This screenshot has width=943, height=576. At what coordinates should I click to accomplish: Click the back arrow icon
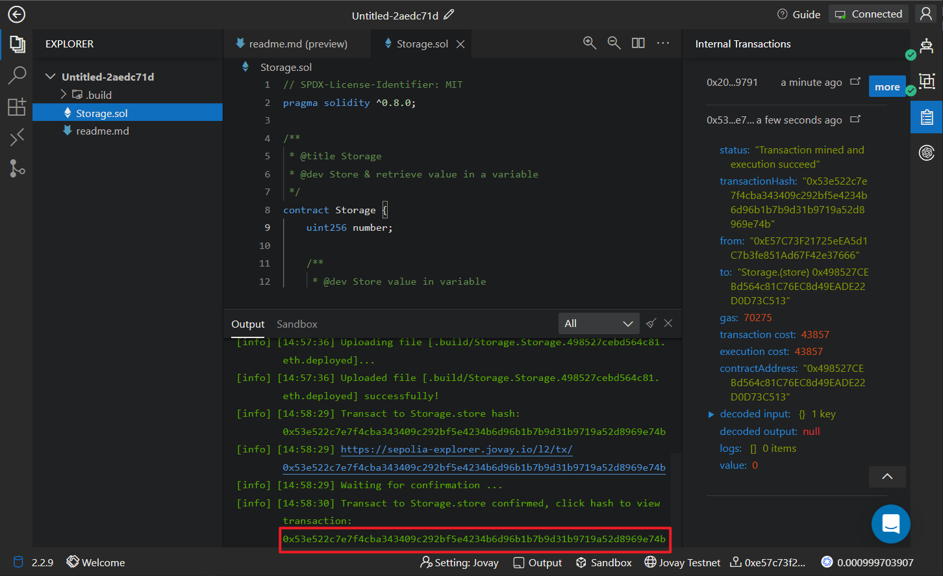16,14
